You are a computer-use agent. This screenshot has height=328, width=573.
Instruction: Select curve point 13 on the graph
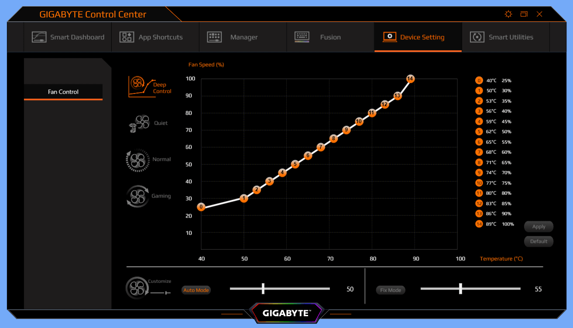[397, 96]
